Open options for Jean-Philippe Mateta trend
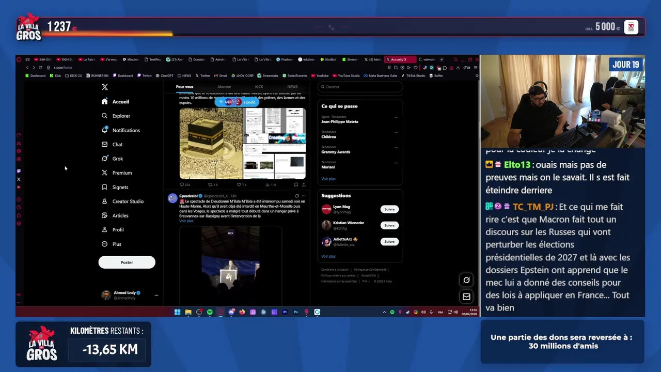The image size is (661, 372). coord(396,117)
